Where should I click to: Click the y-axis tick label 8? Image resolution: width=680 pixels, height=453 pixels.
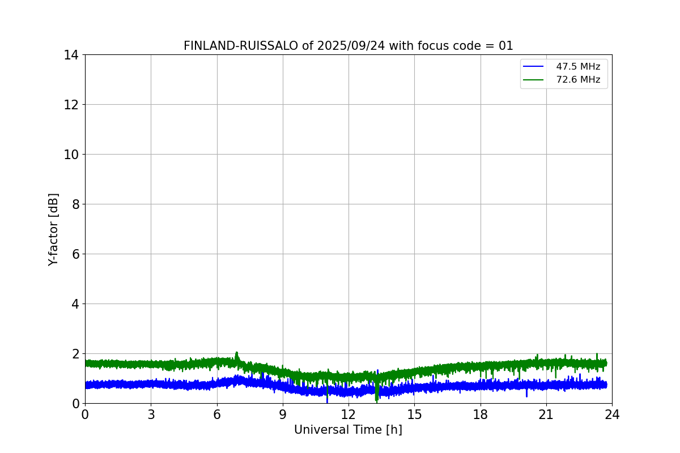[x=75, y=204]
